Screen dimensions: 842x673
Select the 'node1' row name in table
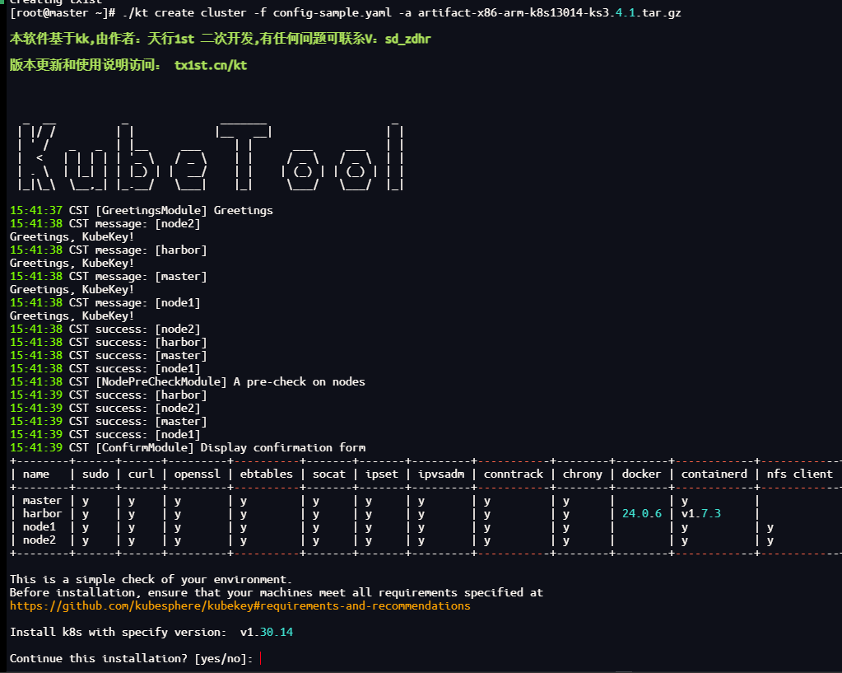[x=40, y=527]
